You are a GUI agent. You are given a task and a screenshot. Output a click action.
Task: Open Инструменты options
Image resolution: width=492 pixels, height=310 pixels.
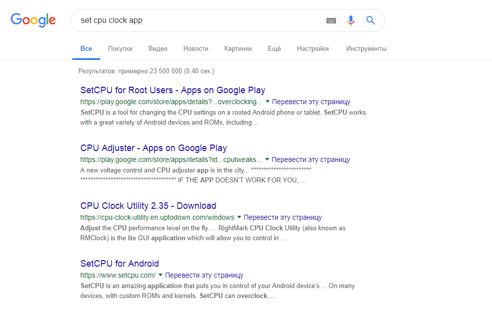point(366,49)
